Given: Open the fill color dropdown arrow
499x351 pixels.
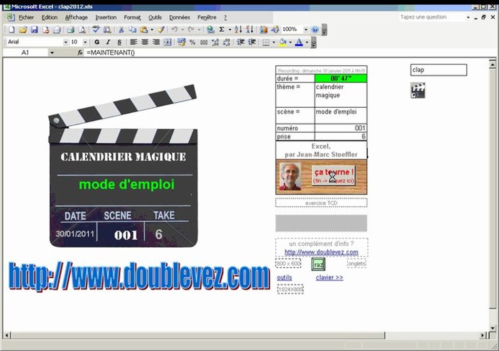Looking at the screenshot, I should click(x=290, y=42).
